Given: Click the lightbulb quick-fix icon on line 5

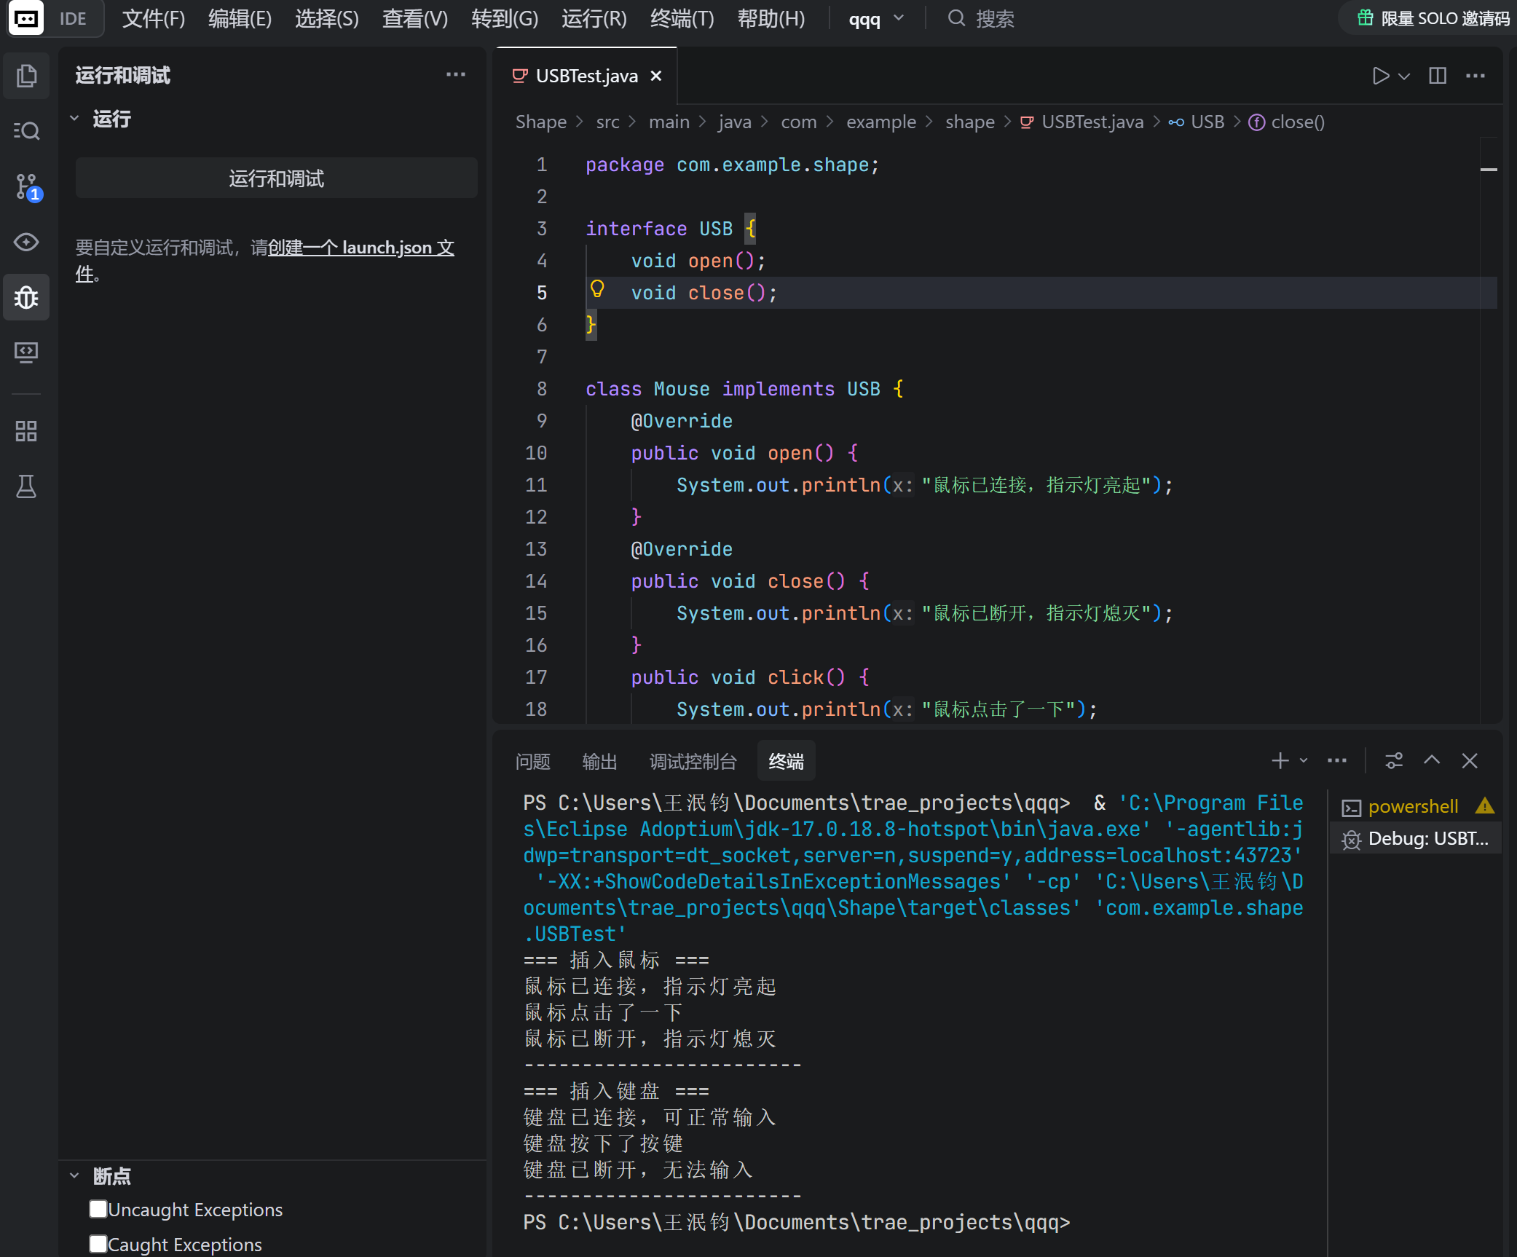Looking at the screenshot, I should (597, 290).
